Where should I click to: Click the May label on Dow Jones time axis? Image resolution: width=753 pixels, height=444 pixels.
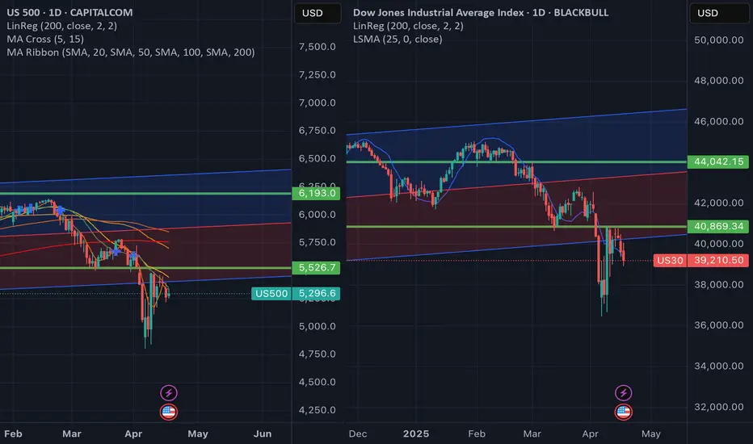(x=650, y=434)
